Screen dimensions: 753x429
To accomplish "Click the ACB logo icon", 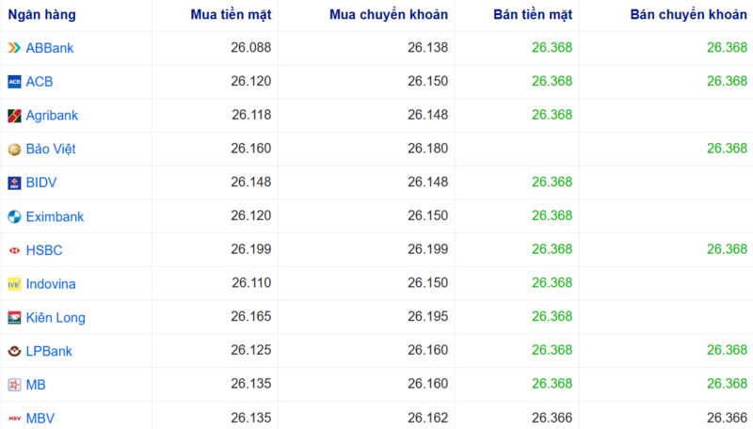I will pos(14,82).
